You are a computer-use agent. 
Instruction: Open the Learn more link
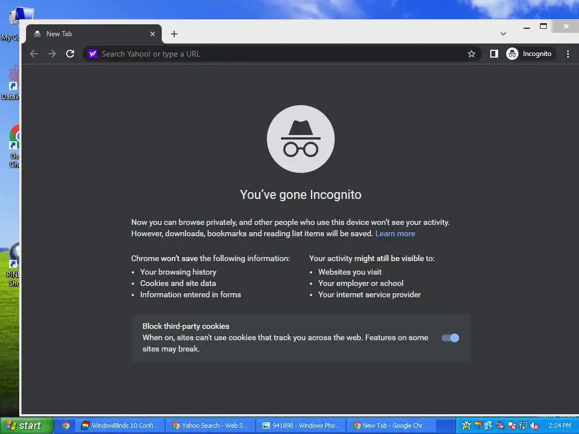395,233
